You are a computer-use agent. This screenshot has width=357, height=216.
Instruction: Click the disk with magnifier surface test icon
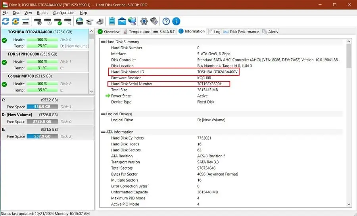68,21
